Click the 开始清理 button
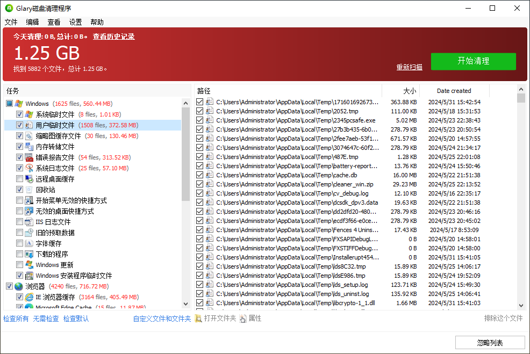Screen dimensions: 530x354 click(473, 61)
